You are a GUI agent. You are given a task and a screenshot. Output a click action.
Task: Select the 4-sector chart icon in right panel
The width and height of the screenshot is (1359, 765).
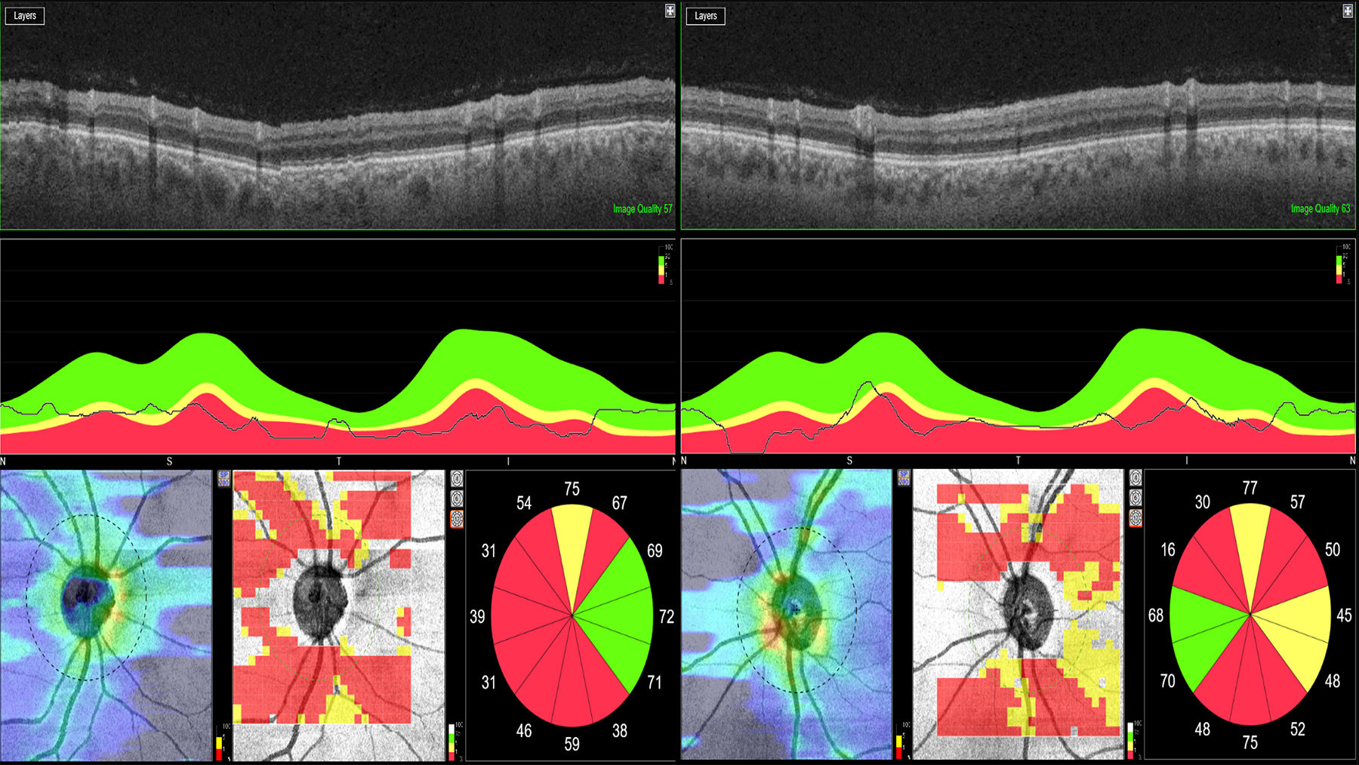point(1136,479)
